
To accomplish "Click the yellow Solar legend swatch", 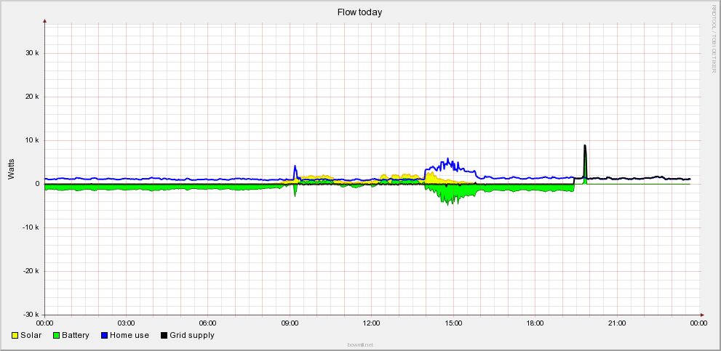I will click(15, 335).
